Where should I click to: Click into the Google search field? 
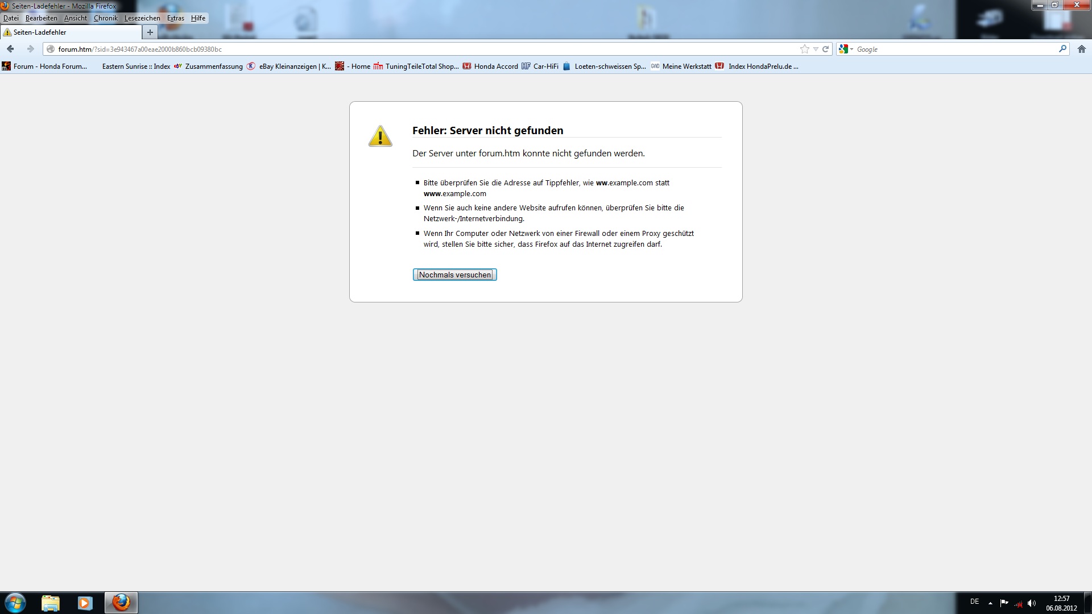pos(955,49)
